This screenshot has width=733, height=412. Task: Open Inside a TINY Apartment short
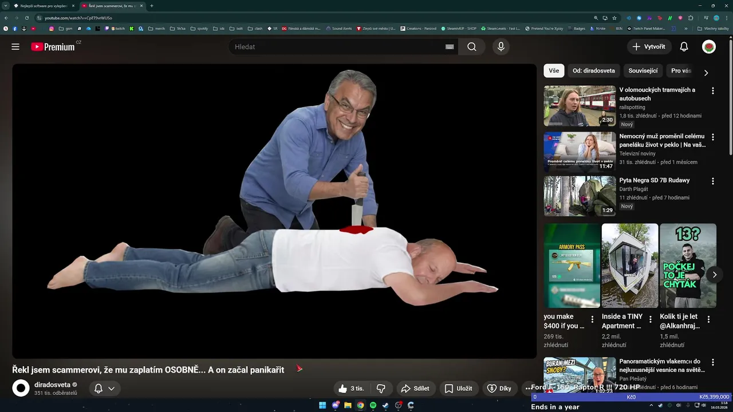[630, 266]
